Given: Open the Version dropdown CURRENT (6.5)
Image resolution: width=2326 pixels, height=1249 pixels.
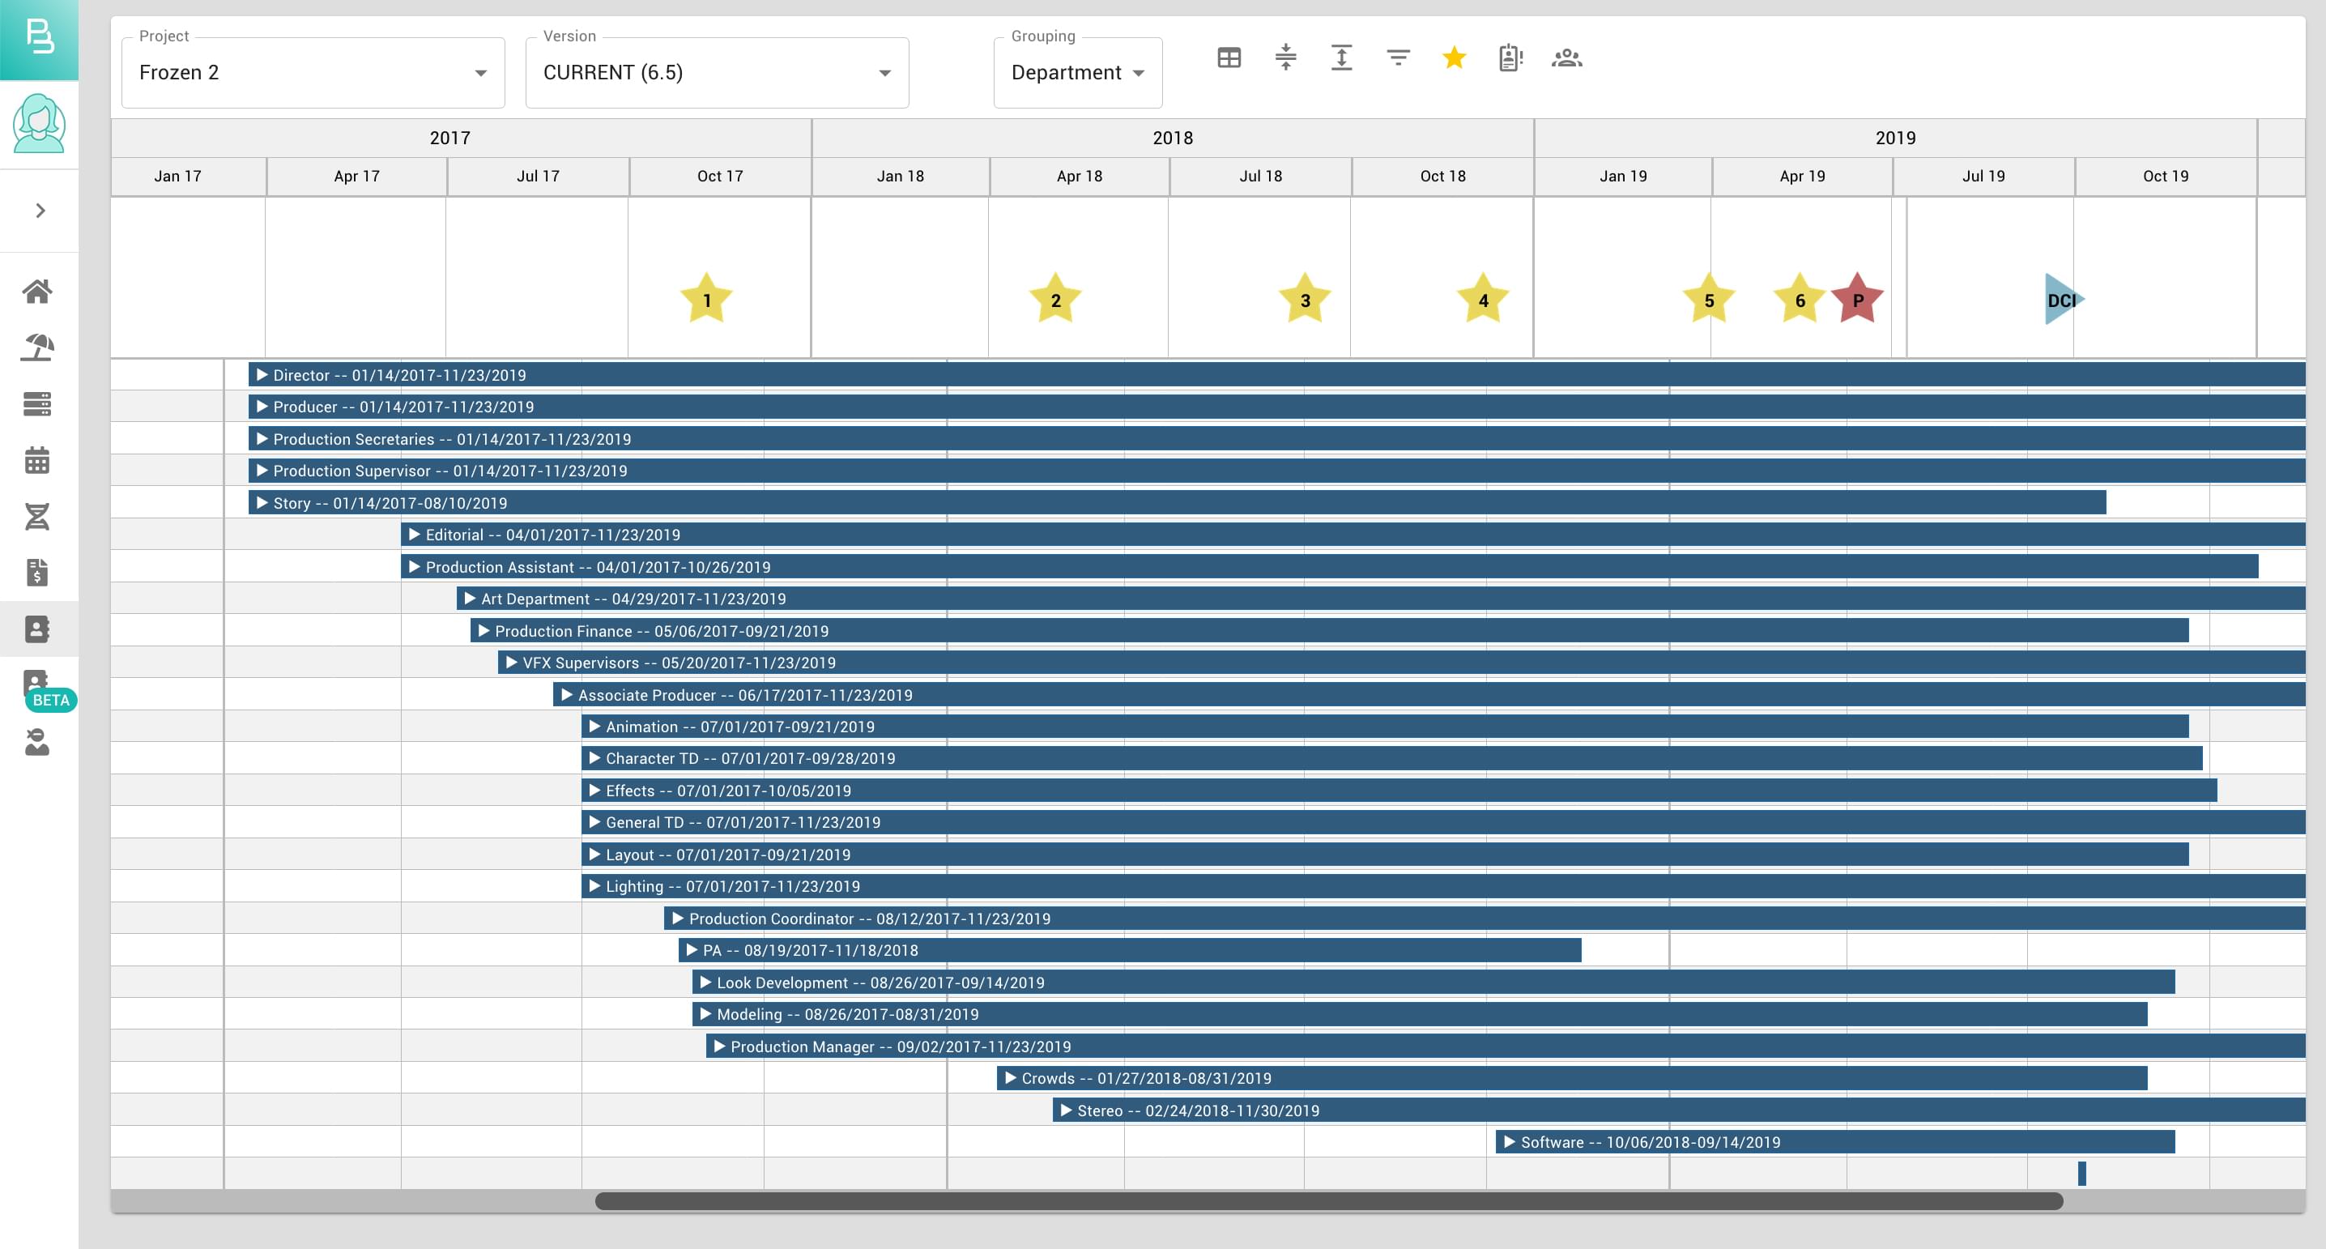Looking at the screenshot, I should click(x=716, y=72).
